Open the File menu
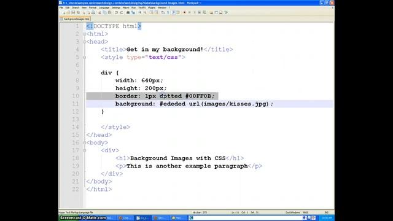This screenshot has height=221, width=393. click(x=61, y=7)
